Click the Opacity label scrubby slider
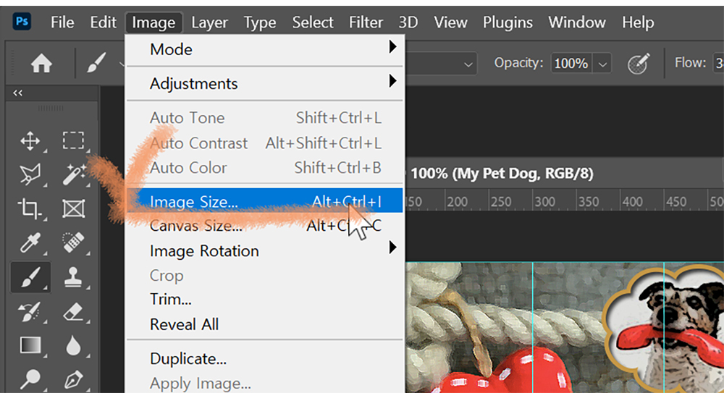 (518, 63)
